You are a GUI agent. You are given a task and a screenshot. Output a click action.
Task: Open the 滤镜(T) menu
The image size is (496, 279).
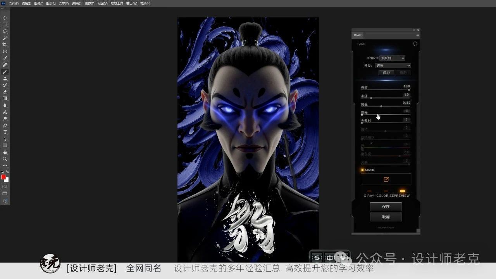point(90,3)
